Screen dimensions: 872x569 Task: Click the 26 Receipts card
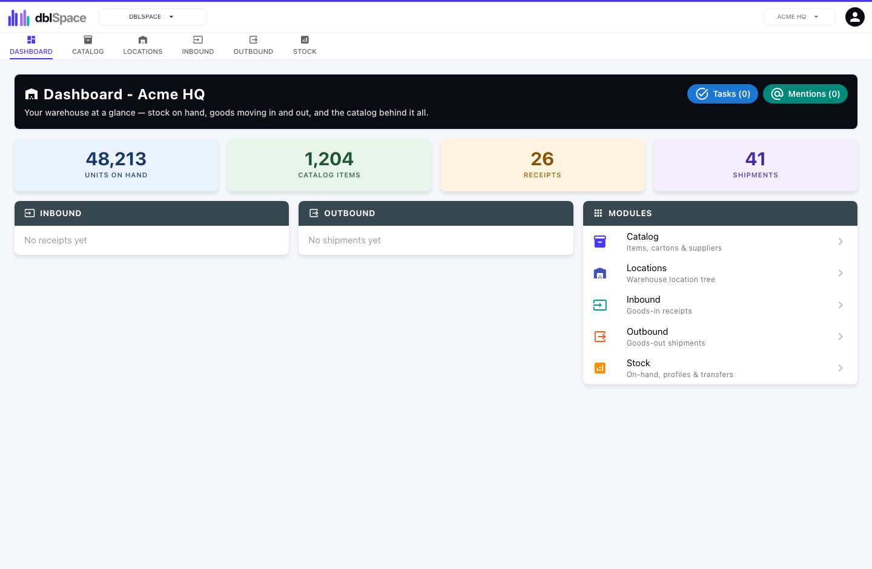point(543,165)
